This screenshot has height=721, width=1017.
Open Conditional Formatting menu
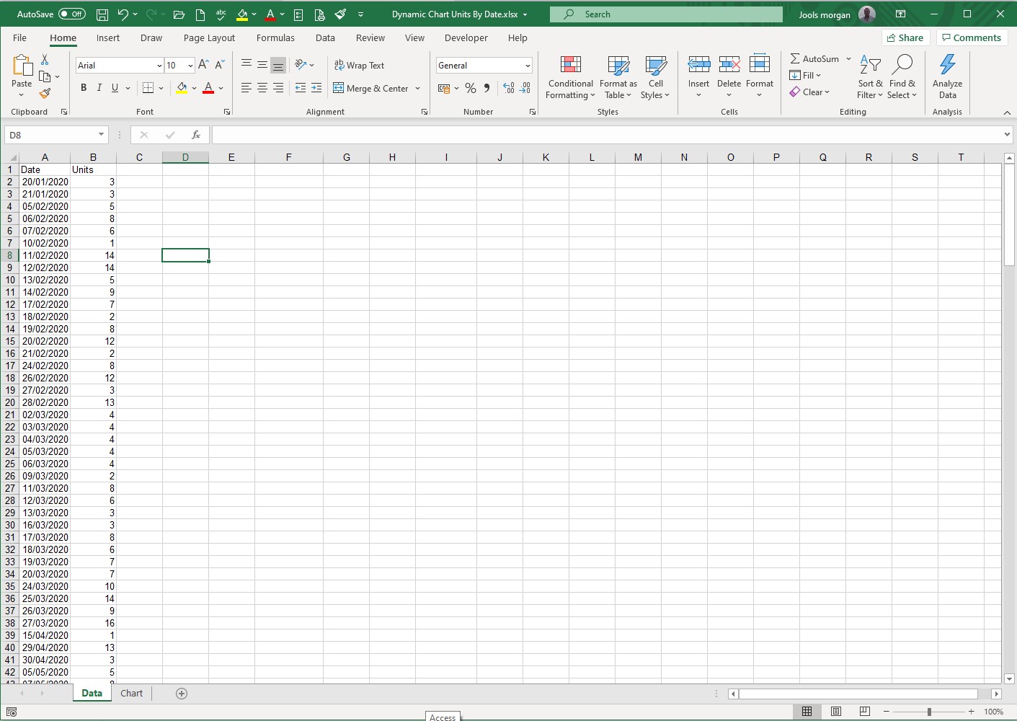click(x=570, y=78)
